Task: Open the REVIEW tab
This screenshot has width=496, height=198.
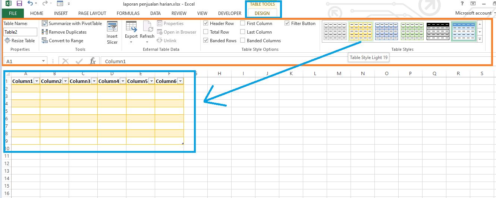Action: coord(179,13)
